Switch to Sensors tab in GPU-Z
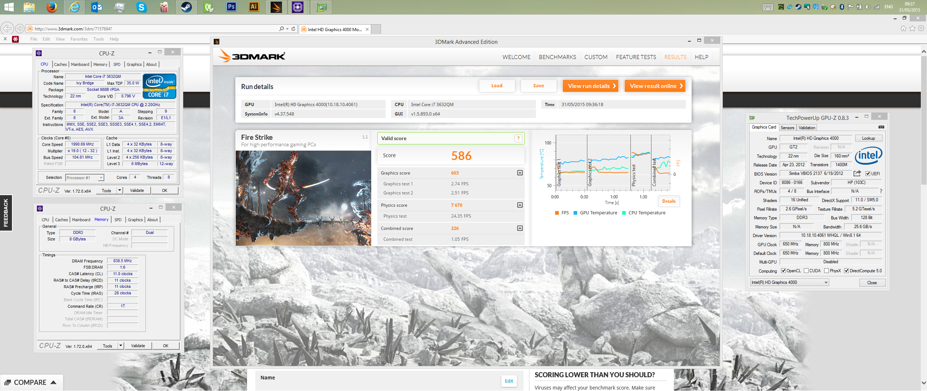 787,128
